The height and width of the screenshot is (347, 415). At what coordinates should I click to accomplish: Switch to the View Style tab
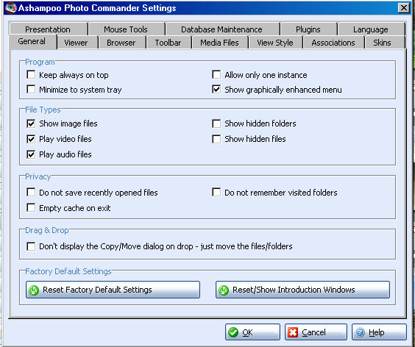click(275, 43)
